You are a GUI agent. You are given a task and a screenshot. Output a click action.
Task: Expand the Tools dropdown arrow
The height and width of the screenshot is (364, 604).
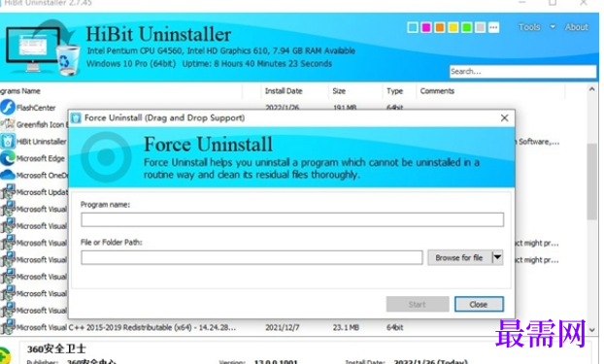(x=553, y=27)
